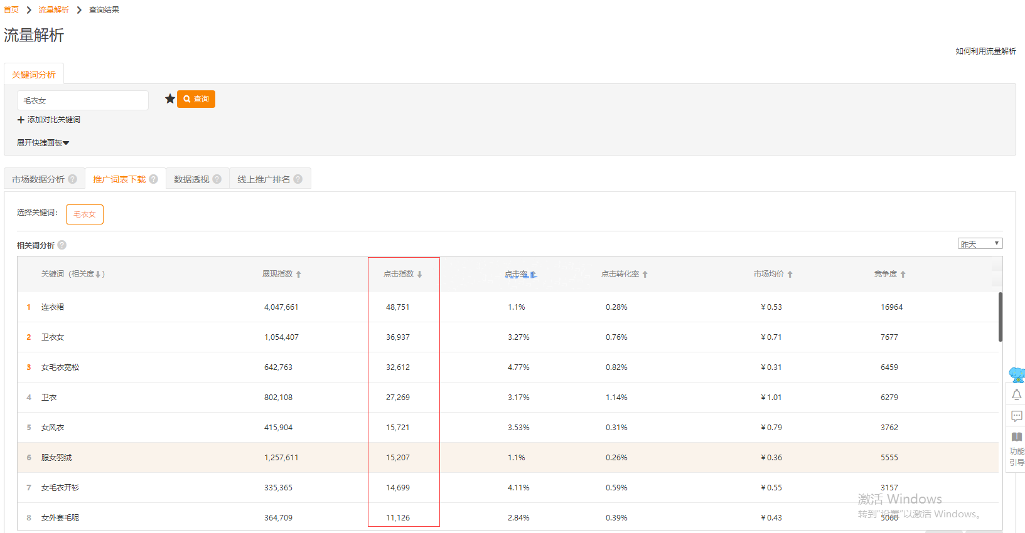The height and width of the screenshot is (533, 1025).
Task: Click 市场均价 value ¥0.31
Action: pyautogui.click(x=771, y=367)
